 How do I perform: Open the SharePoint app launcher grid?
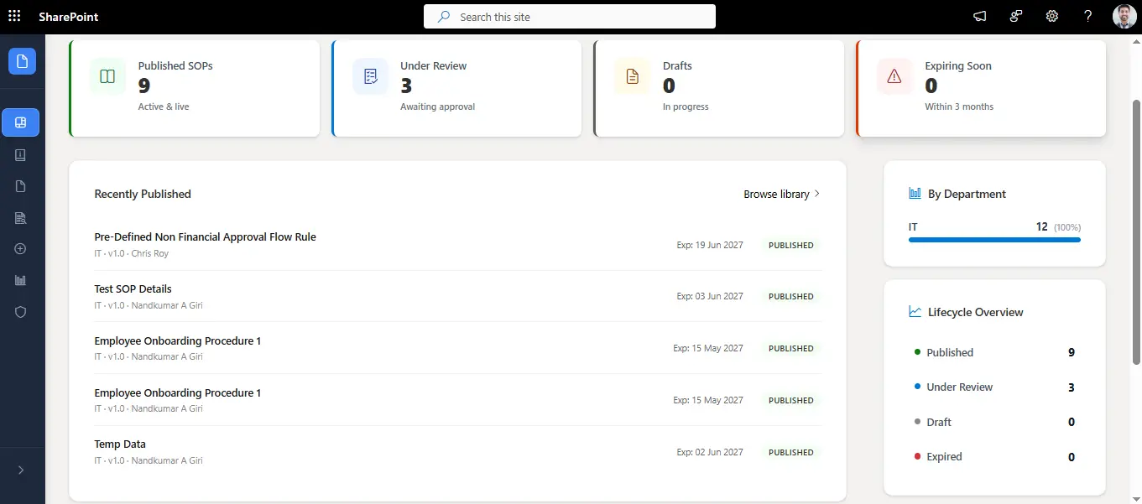click(14, 16)
